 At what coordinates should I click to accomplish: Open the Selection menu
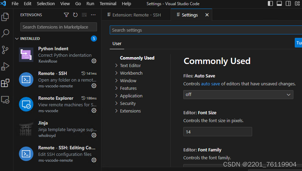click(46, 4)
